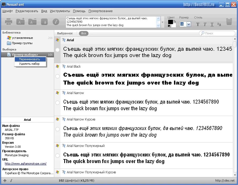Viewport: 238px width, 185px height.
Task: Open the font properties info icon
Action: (56, 22)
